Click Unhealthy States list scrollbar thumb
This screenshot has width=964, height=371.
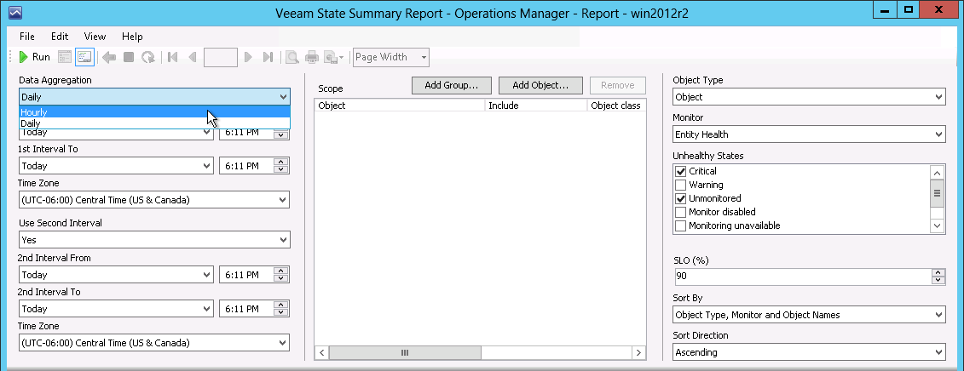(937, 193)
